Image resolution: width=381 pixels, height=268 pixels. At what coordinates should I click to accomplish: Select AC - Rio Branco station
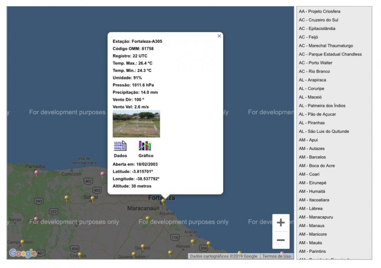coord(314,72)
